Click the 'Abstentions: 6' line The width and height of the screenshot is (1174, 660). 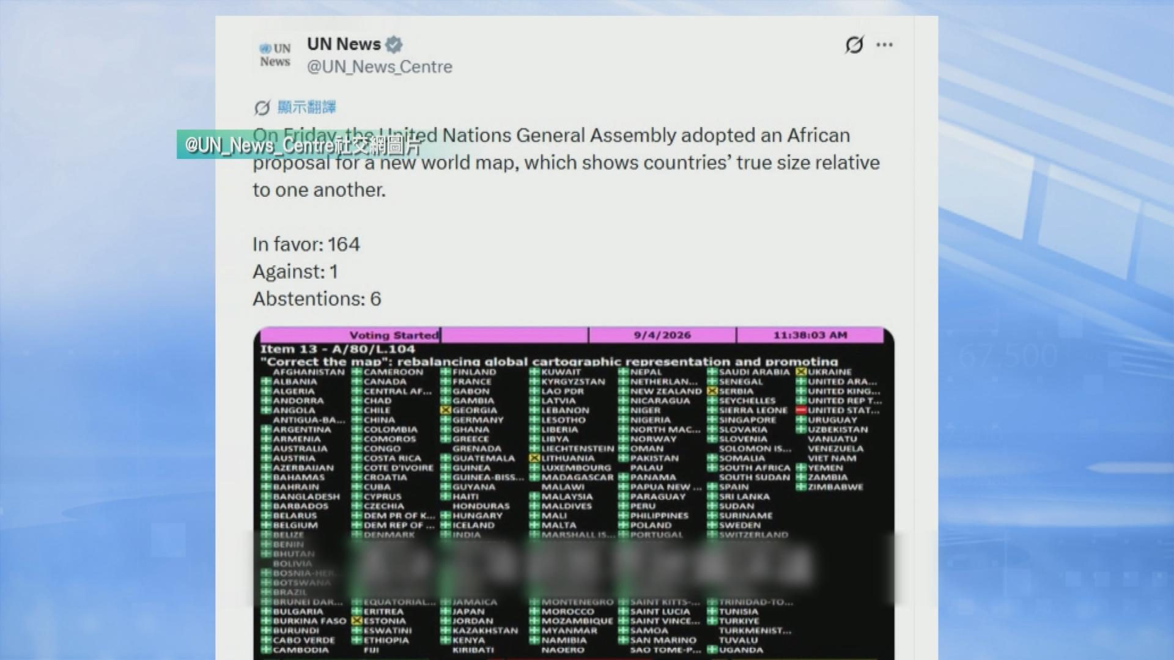coord(317,299)
